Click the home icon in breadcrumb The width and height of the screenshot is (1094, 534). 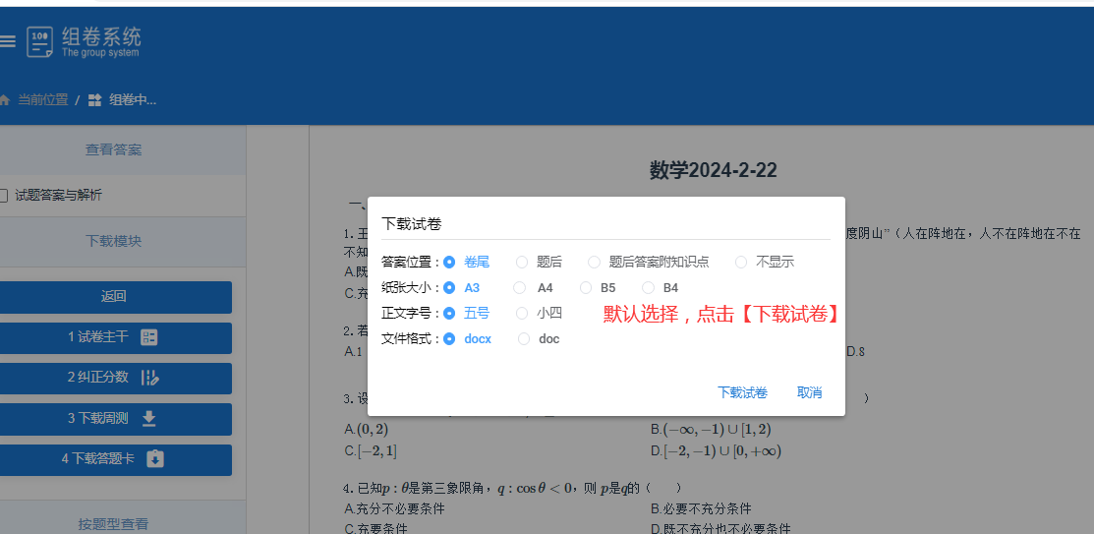pyautogui.click(x=5, y=100)
